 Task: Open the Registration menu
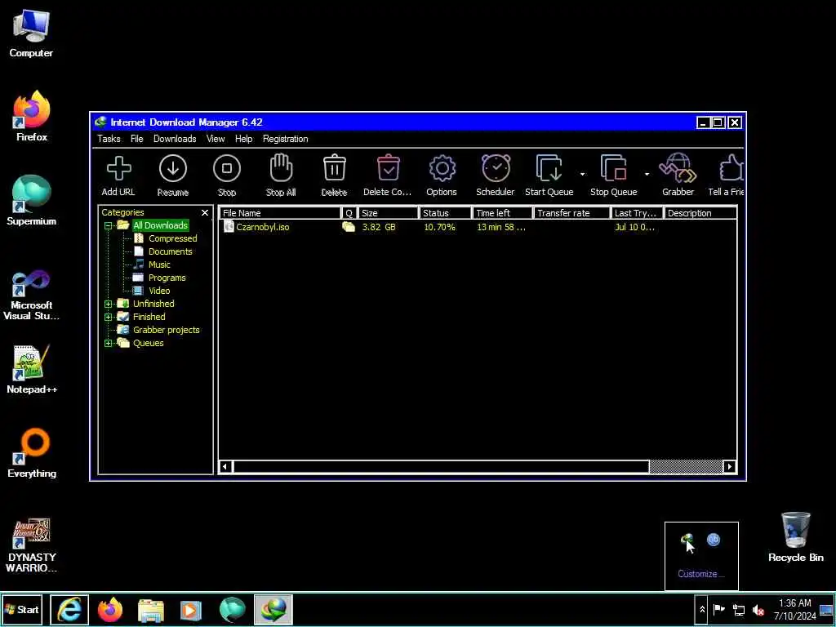point(285,139)
